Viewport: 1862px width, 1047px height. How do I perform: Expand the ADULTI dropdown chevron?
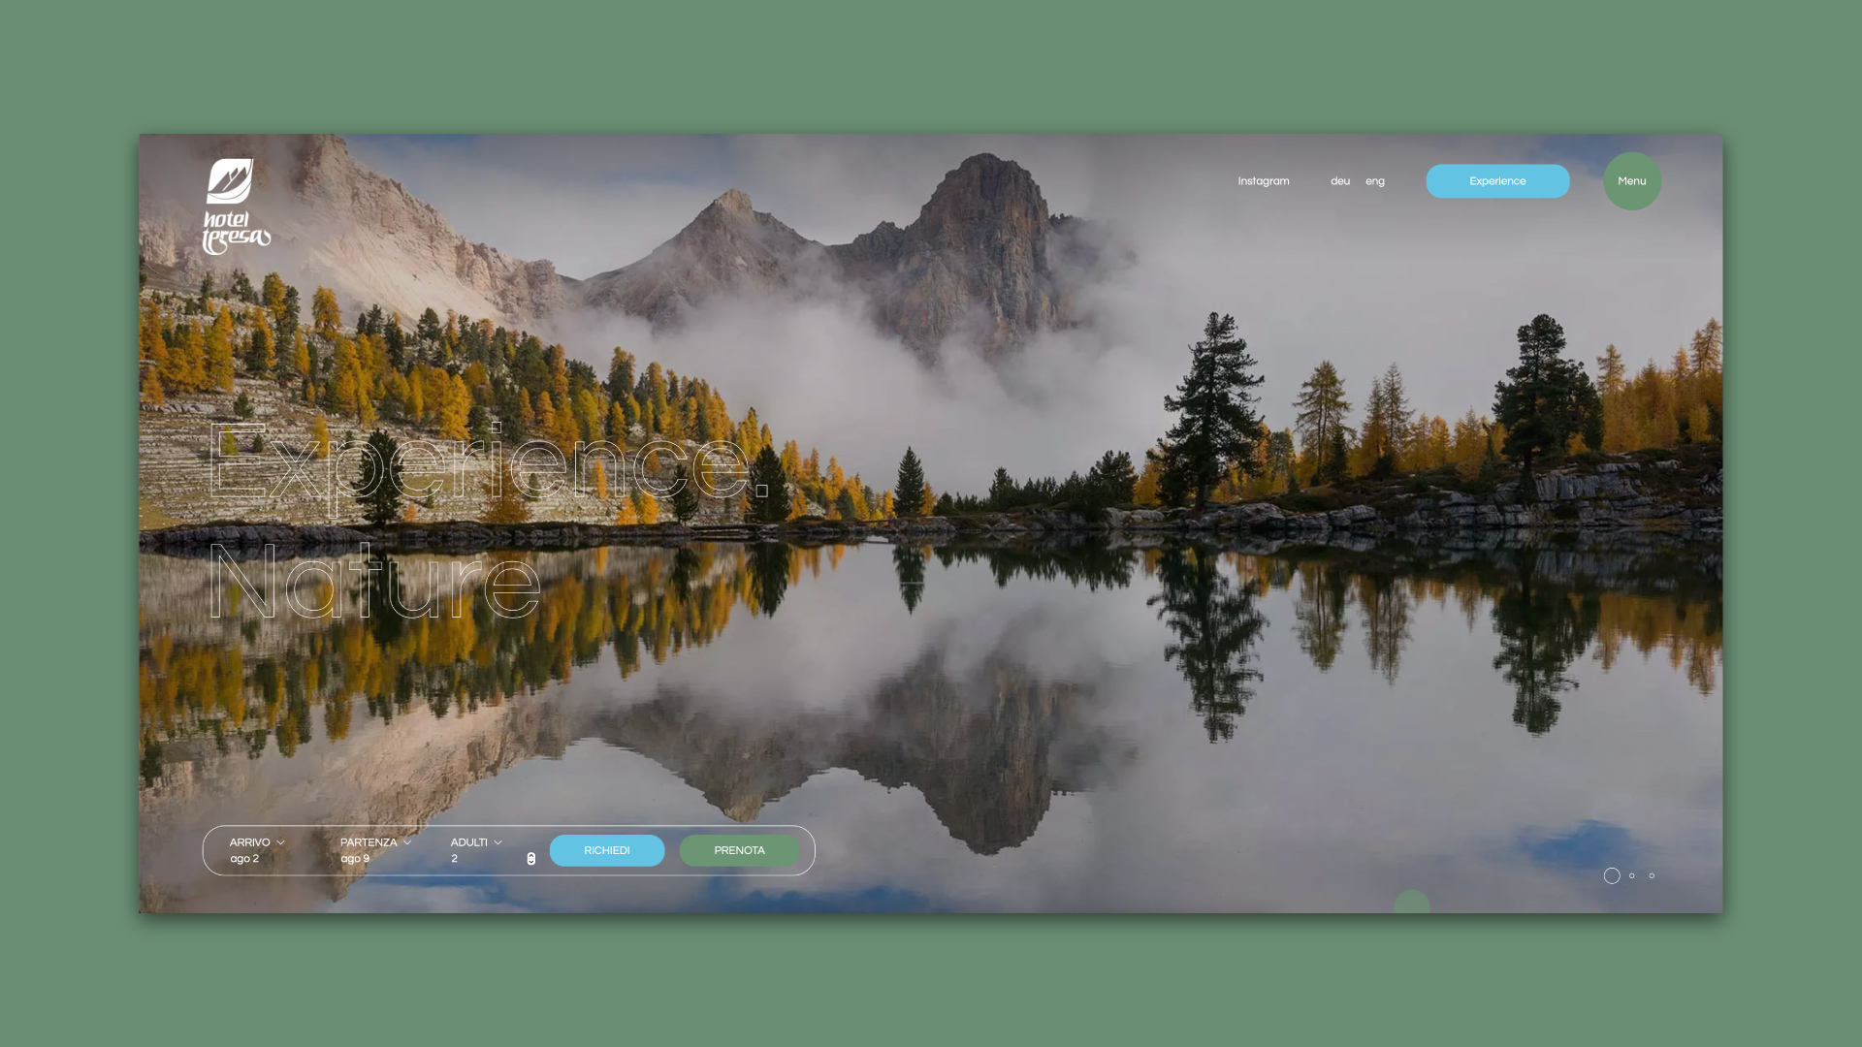click(x=498, y=842)
